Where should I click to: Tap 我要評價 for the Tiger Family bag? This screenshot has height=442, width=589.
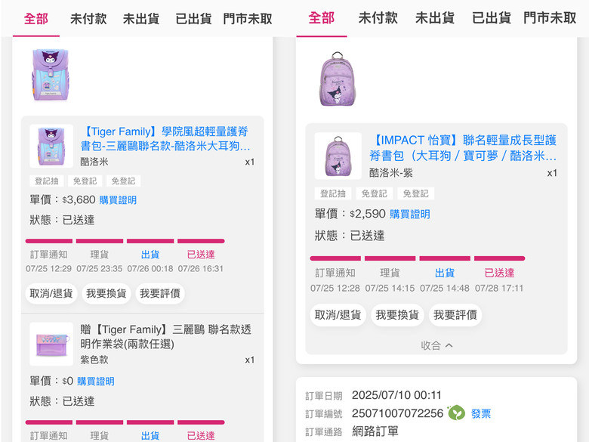click(x=159, y=293)
